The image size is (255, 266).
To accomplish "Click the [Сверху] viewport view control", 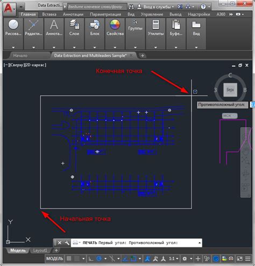I will [17, 65].
